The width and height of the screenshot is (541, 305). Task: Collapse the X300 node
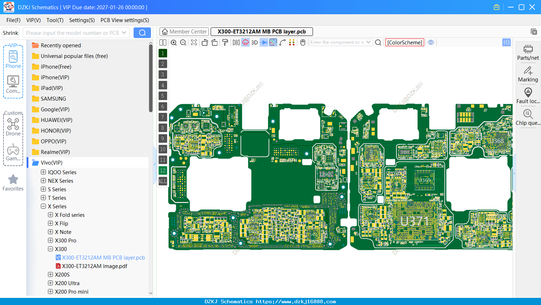(50, 249)
